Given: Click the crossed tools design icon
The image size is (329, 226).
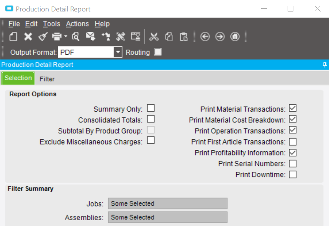Looking at the screenshot, I should [x=121, y=37].
